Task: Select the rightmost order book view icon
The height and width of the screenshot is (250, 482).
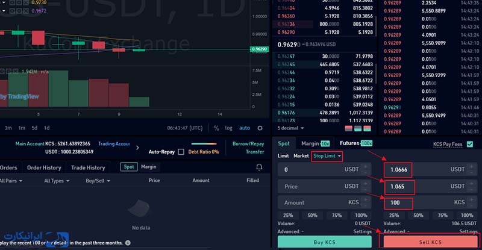Action: pyautogui.click(x=368, y=128)
